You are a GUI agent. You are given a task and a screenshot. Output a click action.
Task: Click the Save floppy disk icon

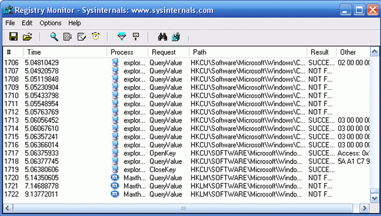[13, 37]
